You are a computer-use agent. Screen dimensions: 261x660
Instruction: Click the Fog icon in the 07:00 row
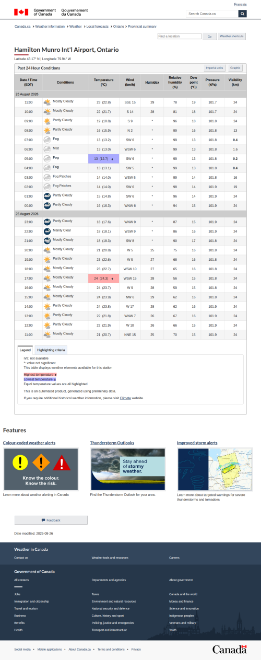[47, 140]
